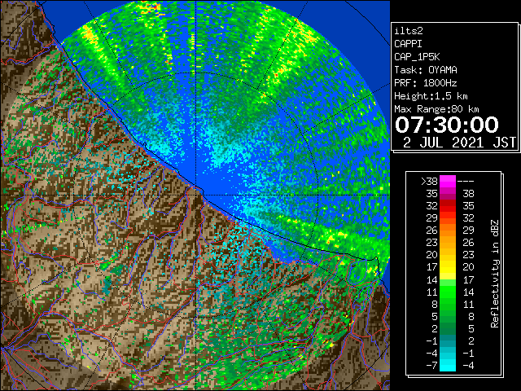Click the 'Max Range:80 km' text
This screenshot has width=521, height=391.
(x=436, y=109)
